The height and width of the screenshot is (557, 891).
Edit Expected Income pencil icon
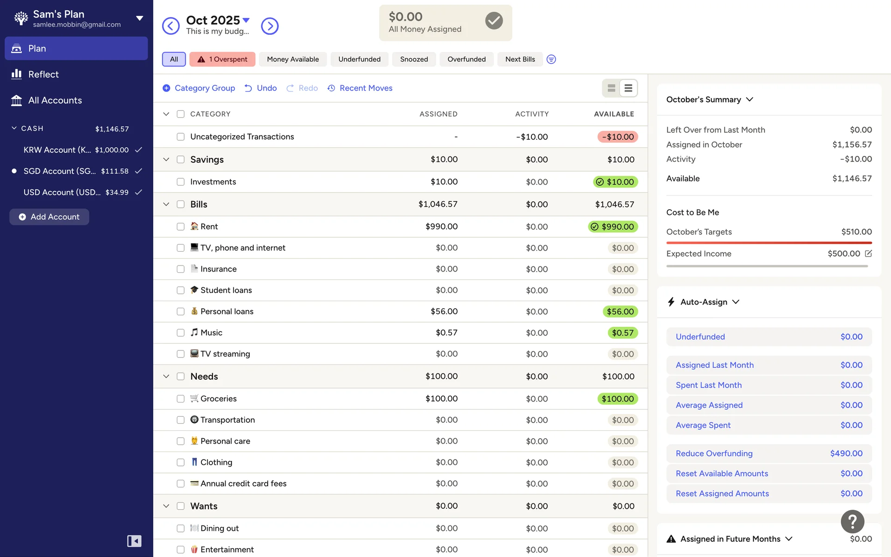coord(868,253)
